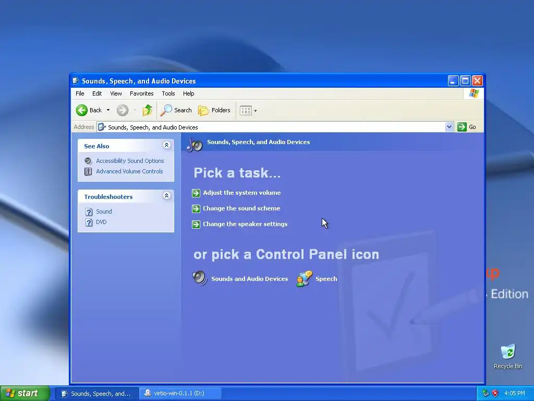The width and height of the screenshot is (534, 401).
Task: Collapse the Troubleshooters panel
Action: 166,195
